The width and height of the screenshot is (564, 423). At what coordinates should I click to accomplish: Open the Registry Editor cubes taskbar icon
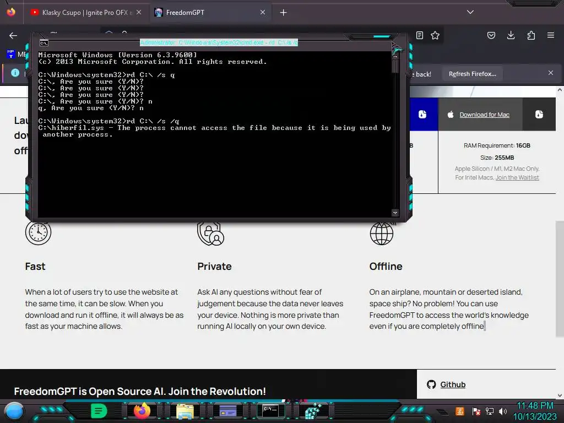pos(313,411)
